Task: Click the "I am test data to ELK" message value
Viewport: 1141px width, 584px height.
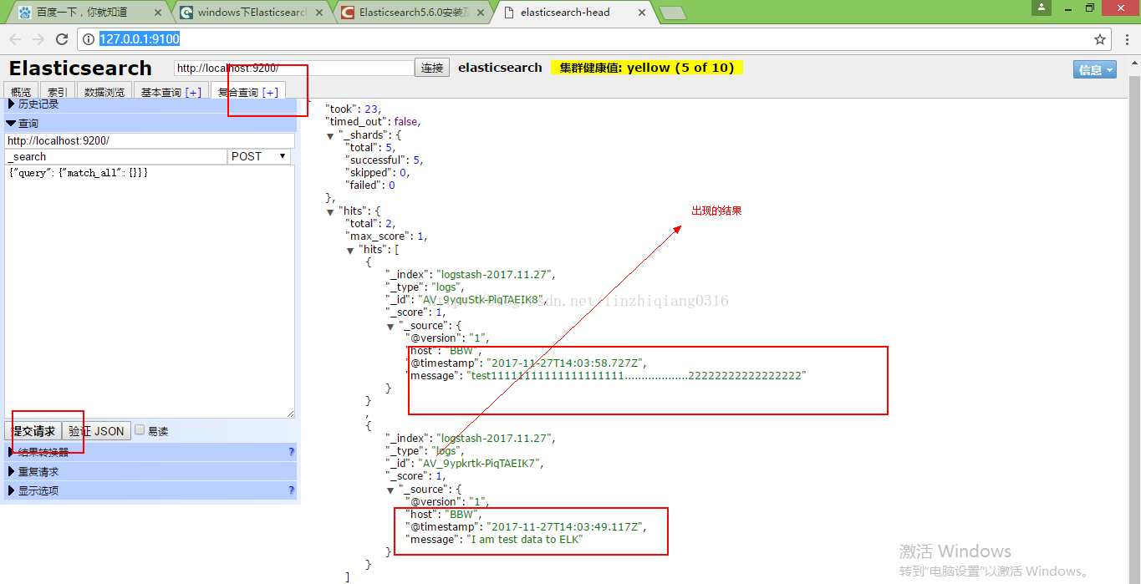Action: pyautogui.click(x=524, y=540)
